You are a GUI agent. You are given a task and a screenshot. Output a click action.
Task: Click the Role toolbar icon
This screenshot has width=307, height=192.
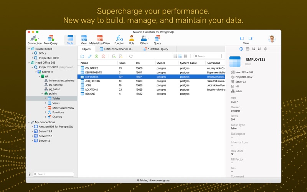pos(132,40)
